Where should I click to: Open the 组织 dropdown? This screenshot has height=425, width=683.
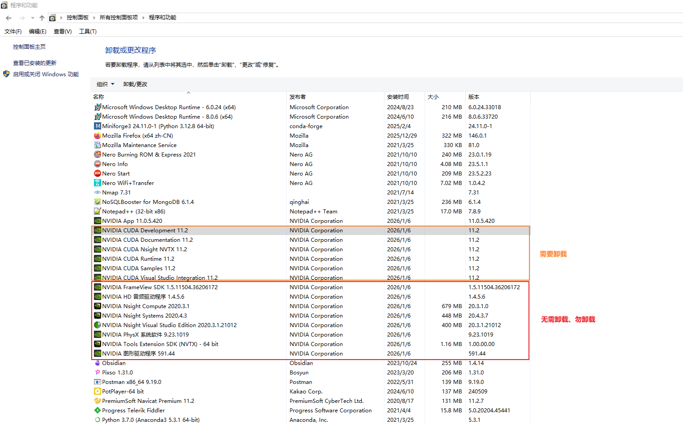coord(106,84)
